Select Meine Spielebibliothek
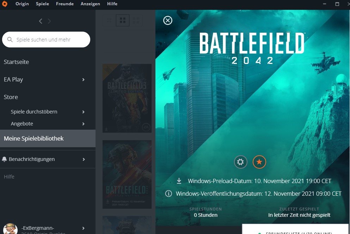 point(48,138)
